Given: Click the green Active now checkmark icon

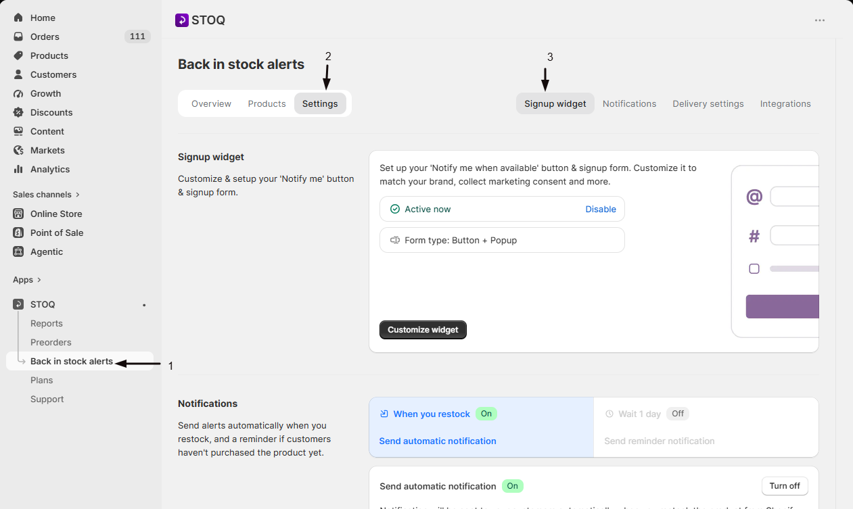Looking at the screenshot, I should pyautogui.click(x=395, y=209).
